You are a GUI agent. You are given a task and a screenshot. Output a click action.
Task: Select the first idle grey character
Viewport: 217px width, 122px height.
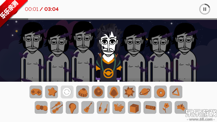pyautogui.click(x=32, y=53)
